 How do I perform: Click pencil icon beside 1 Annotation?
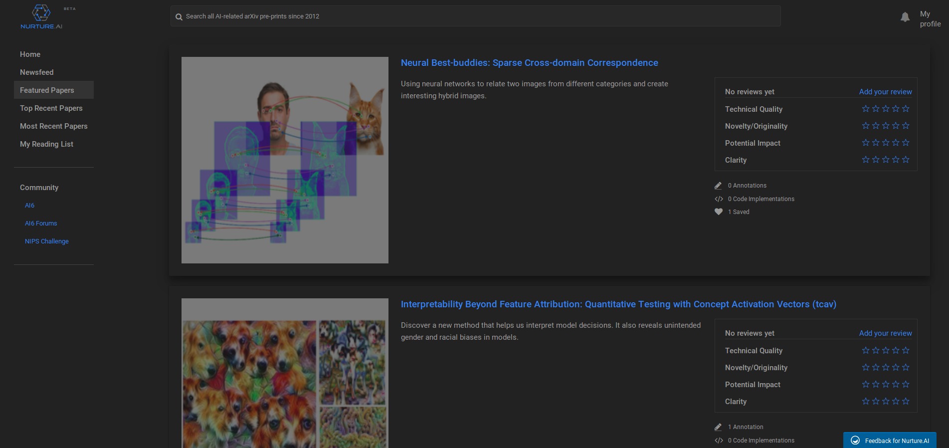(x=718, y=427)
